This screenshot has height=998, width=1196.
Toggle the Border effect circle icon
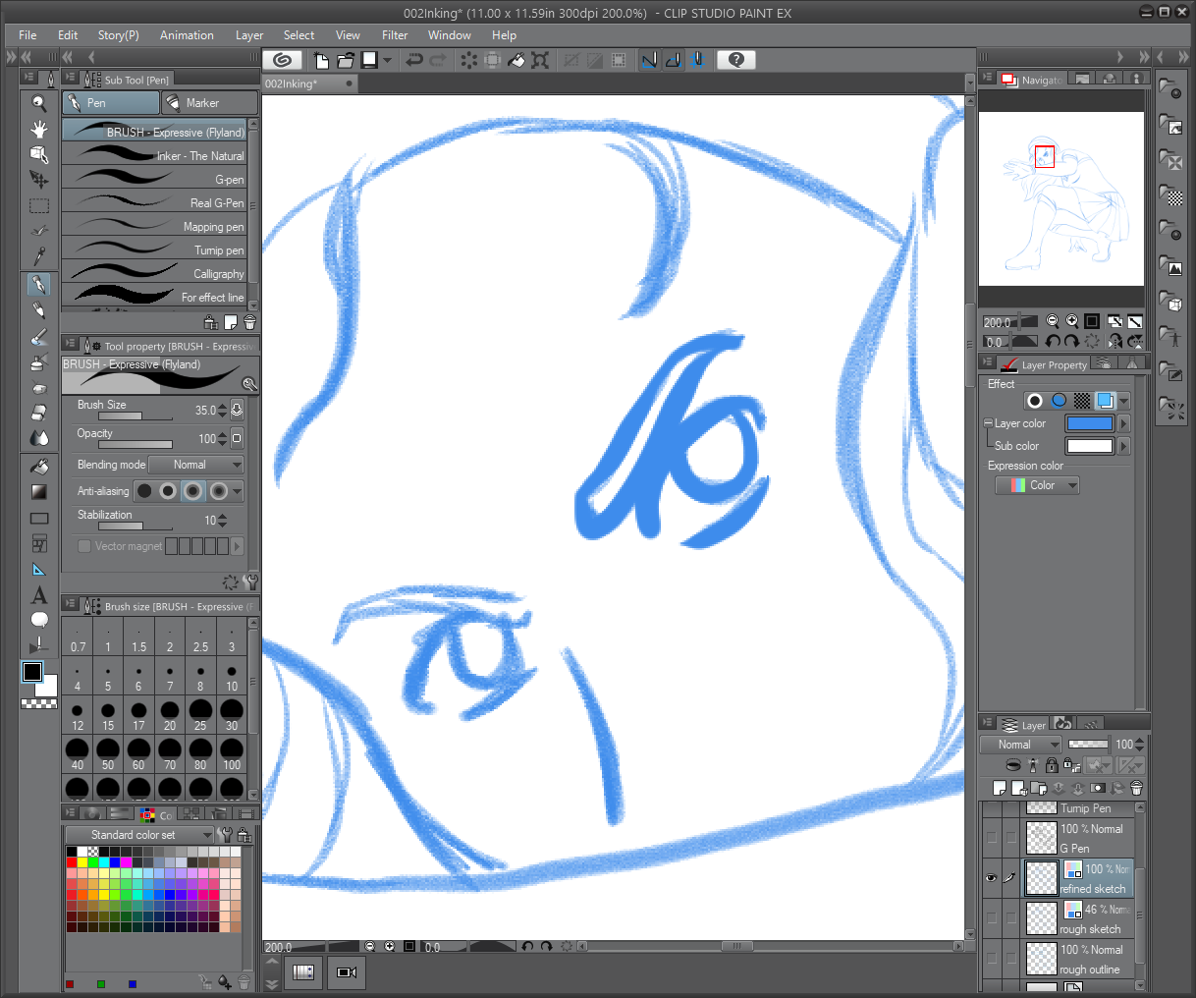click(1034, 401)
